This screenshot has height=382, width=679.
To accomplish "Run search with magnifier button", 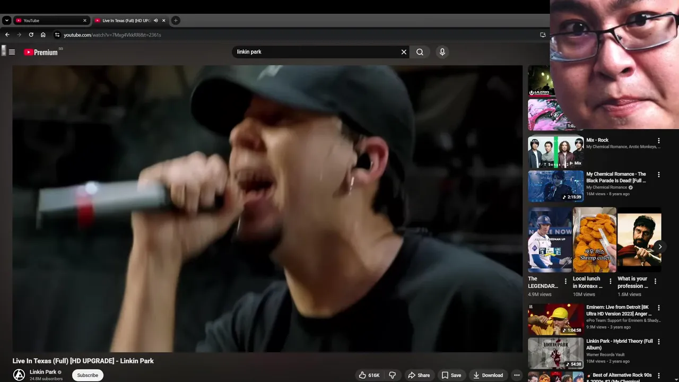I will pos(420,52).
